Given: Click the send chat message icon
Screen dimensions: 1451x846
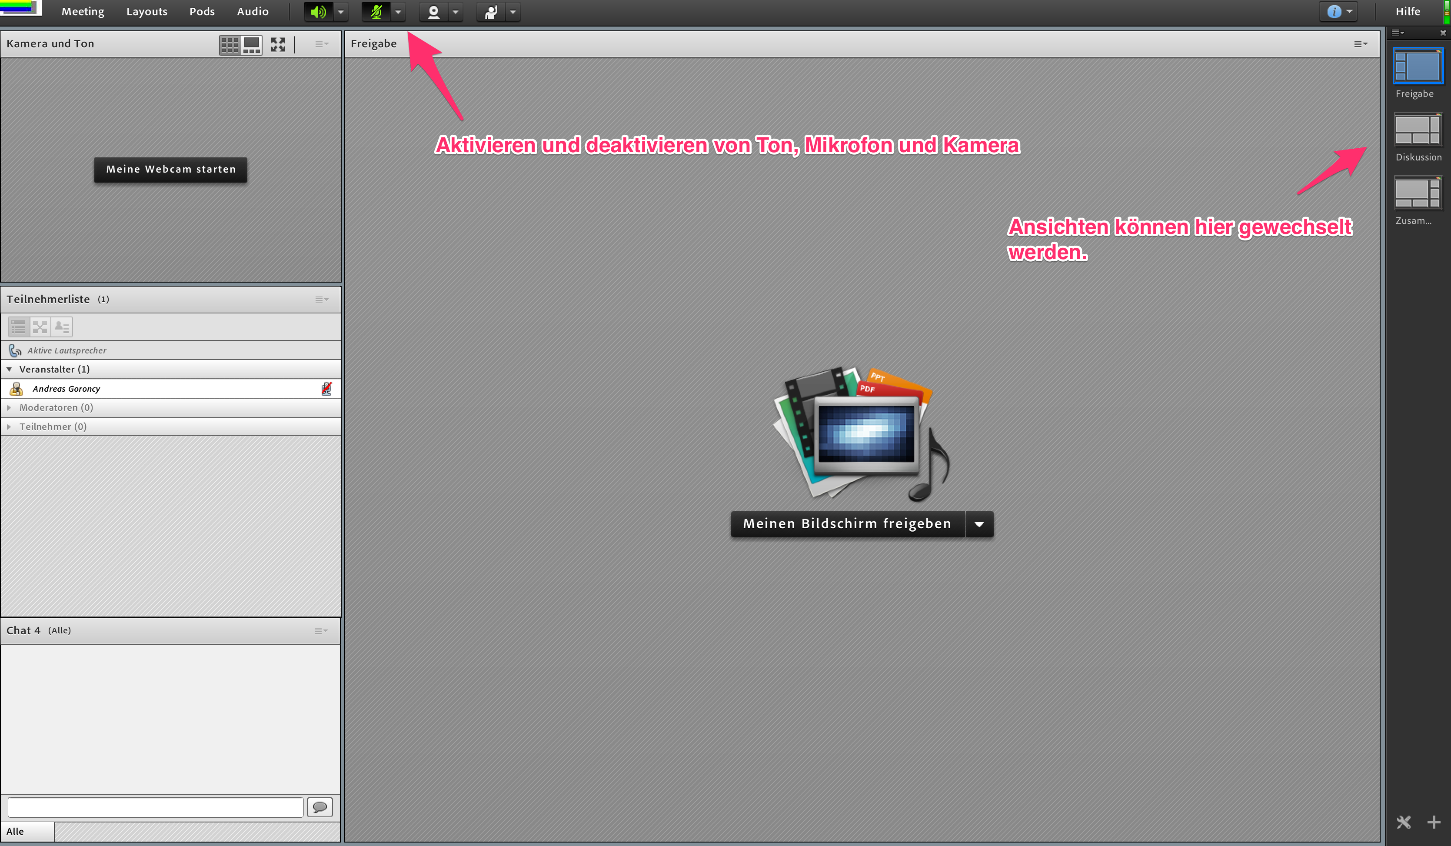Looking at the screenshot, I should [x=319, y=807].
